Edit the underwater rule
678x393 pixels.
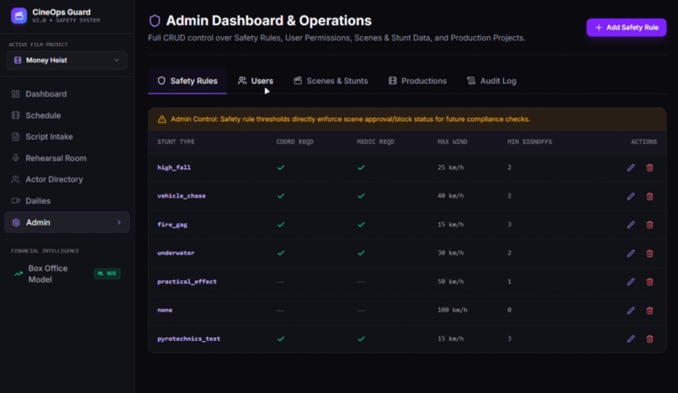point(631,253)
